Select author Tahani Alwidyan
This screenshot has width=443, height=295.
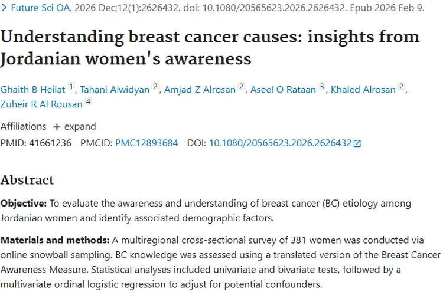[x=115, y=90]
